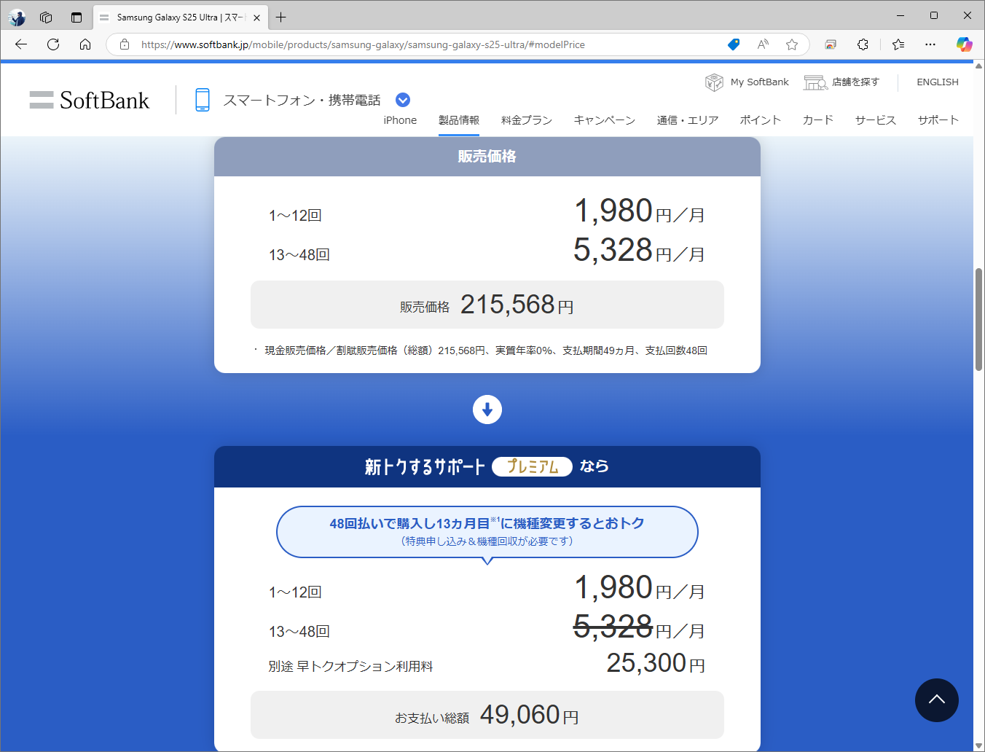Open the browser settings ellipsis menu
Screen dimensions: 985x752
click(x=930, y=44)
